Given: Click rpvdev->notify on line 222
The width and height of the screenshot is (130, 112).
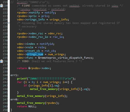Looking at the screenshot, I should 28,13.
